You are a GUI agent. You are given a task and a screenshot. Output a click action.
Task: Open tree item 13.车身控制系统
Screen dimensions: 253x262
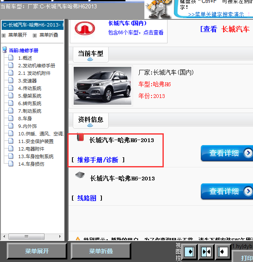pyautogui.click(x=36, y=156)
